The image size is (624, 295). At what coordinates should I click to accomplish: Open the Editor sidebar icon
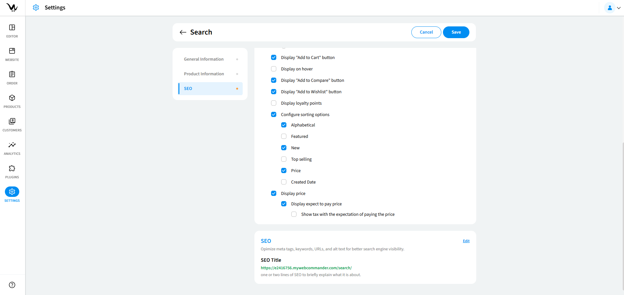click(x=12, y=28)
